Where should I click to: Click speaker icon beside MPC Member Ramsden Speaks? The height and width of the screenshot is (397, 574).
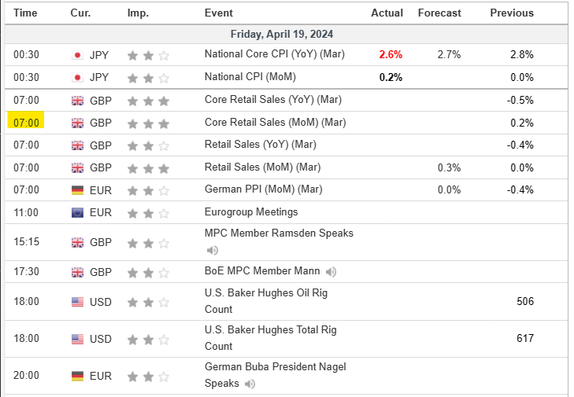213,250
